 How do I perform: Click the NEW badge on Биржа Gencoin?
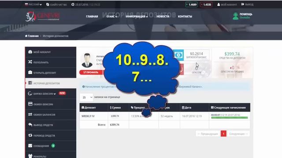[62, 93]
